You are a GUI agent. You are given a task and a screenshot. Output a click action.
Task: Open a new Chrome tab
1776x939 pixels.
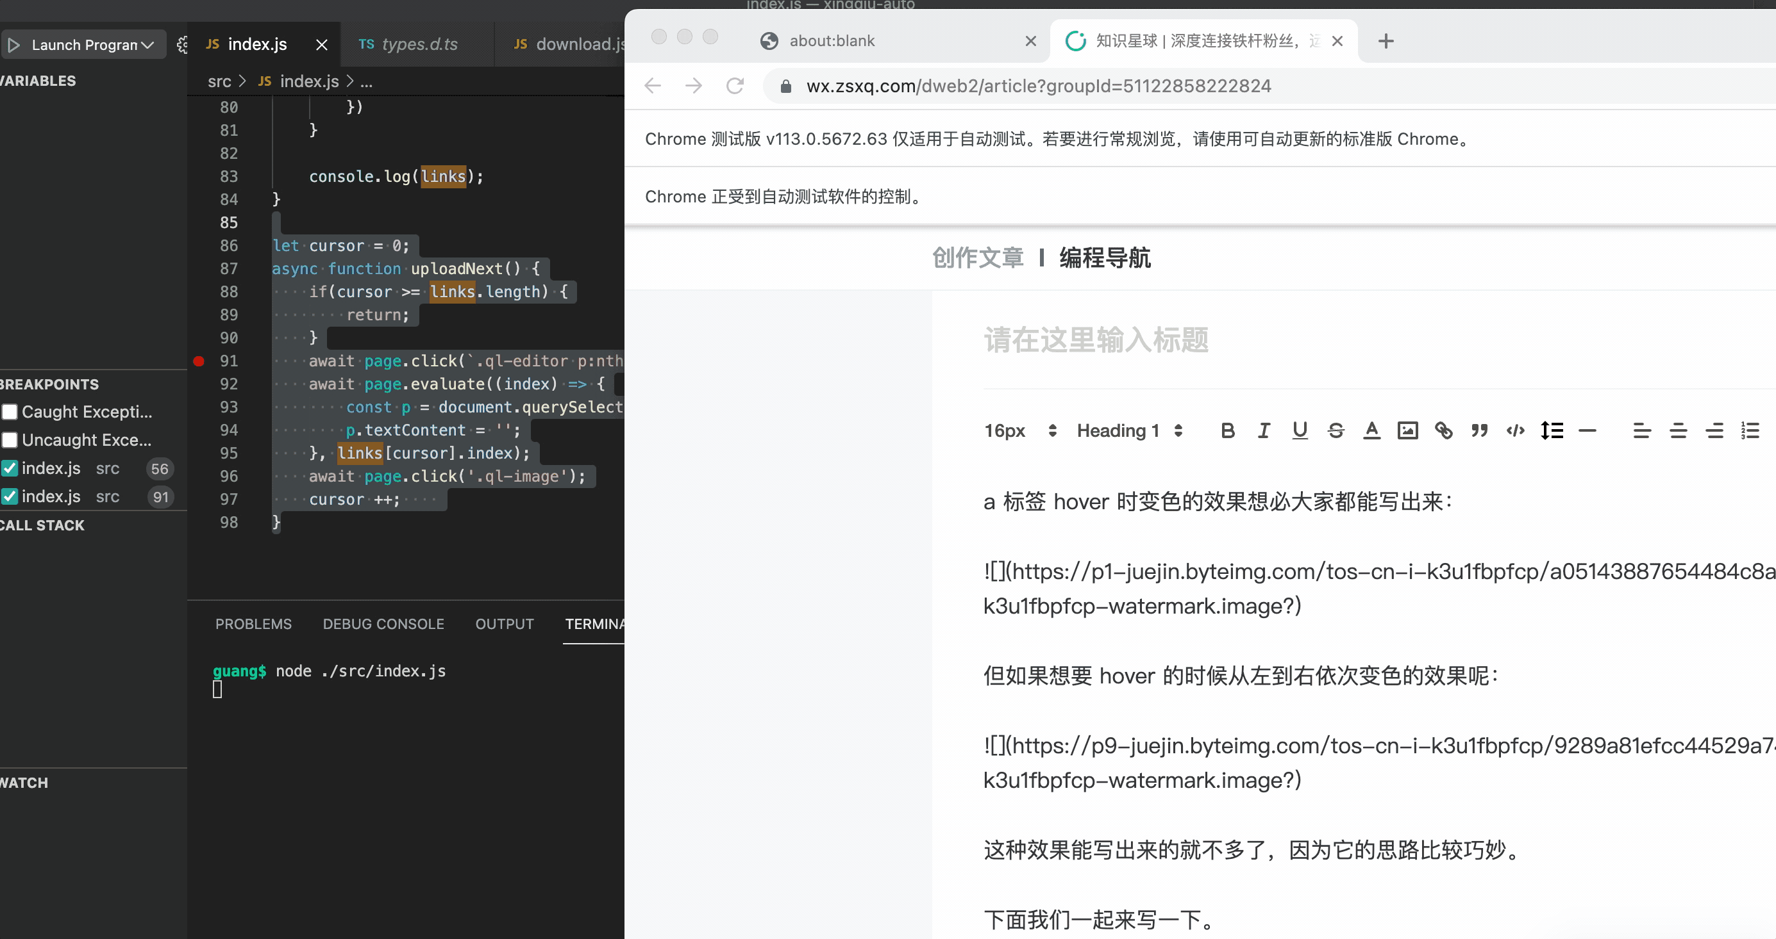(x=1386, y=42)
